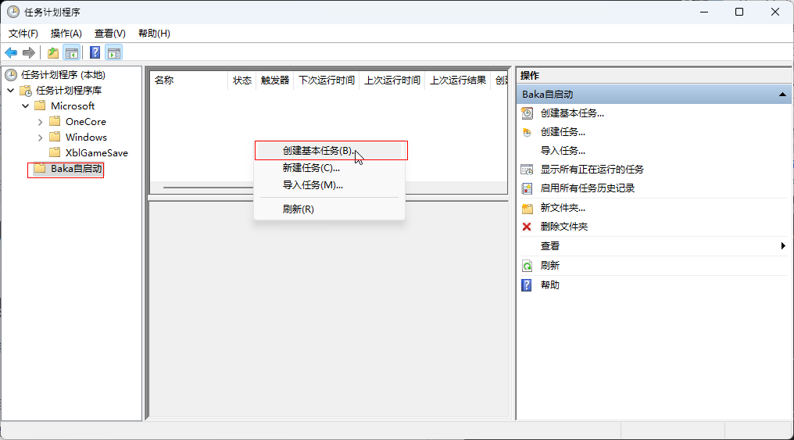Open the 查看 submenu in actions pane
Viewport: 794px width, 440px height.
[x=550, y=246]
